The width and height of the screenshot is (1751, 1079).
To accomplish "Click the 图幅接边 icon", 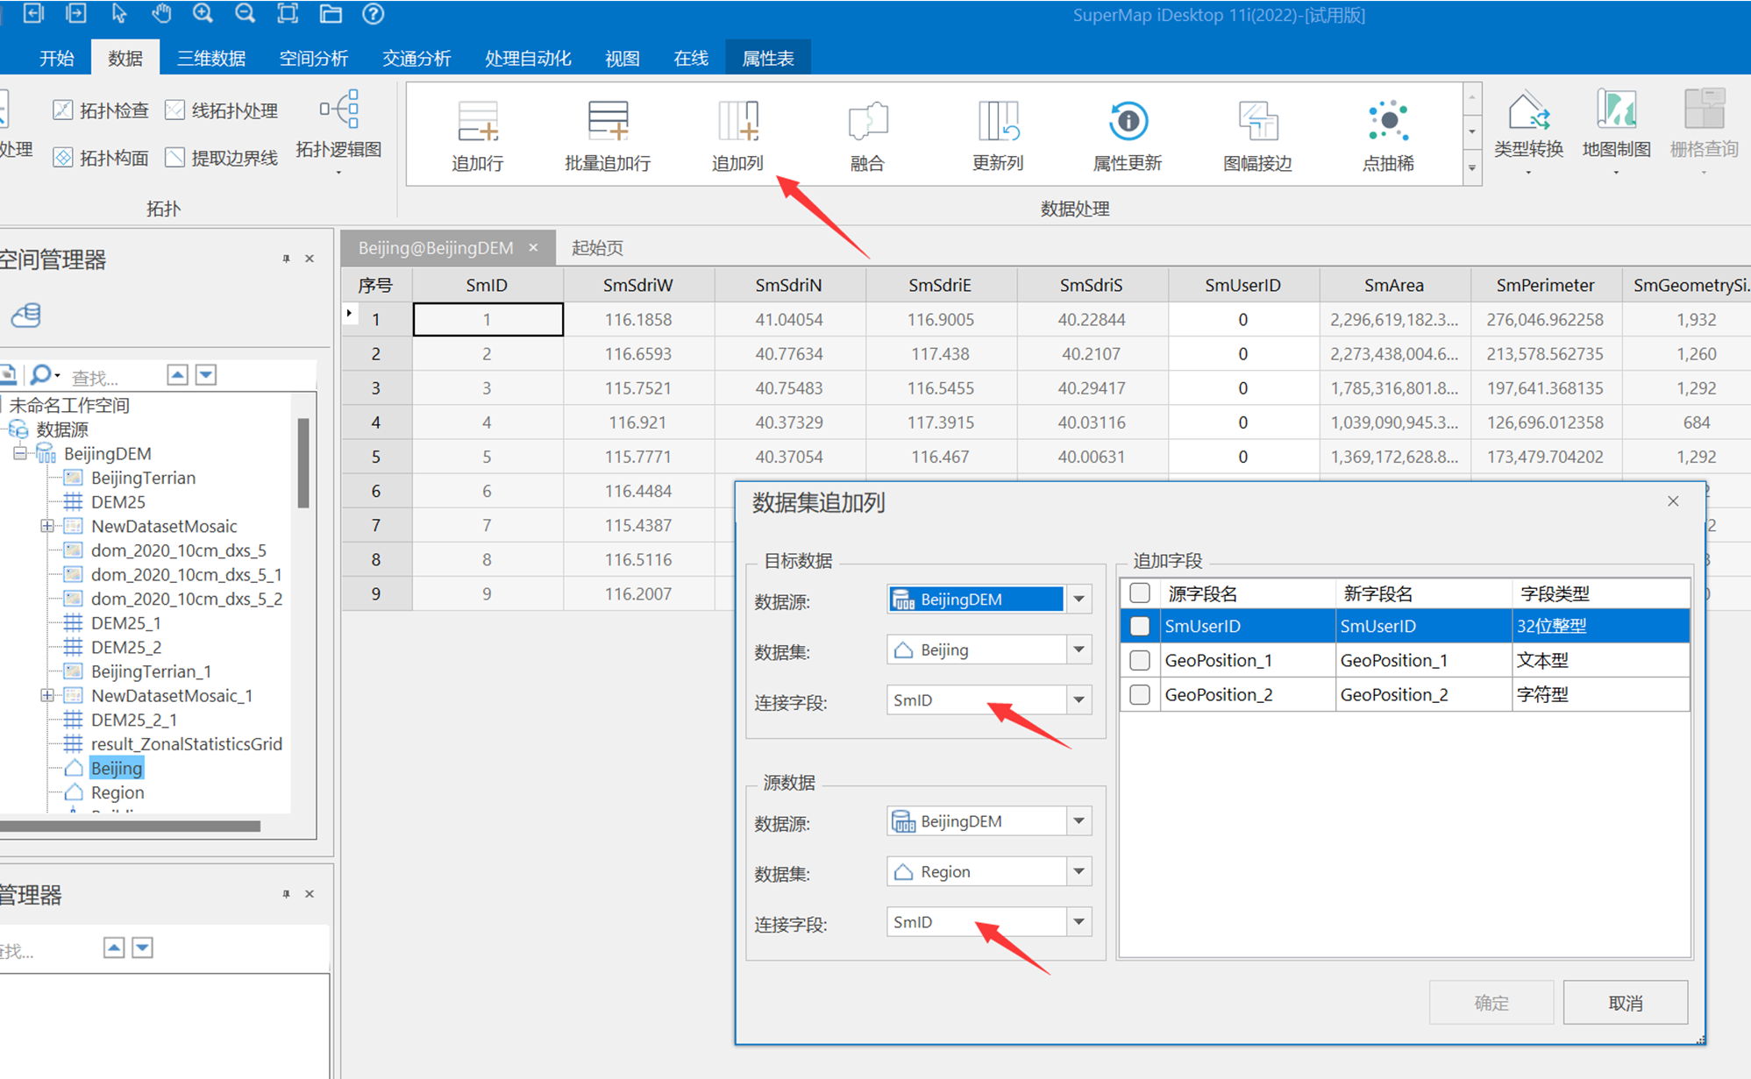I will tap(1257, 122).
